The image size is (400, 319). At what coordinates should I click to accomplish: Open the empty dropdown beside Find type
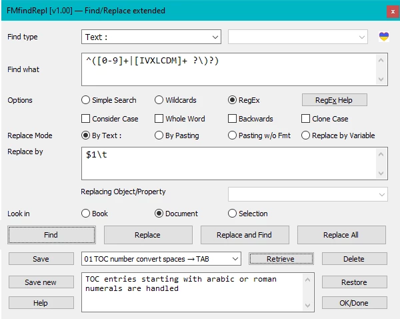[x=298, y=37]
